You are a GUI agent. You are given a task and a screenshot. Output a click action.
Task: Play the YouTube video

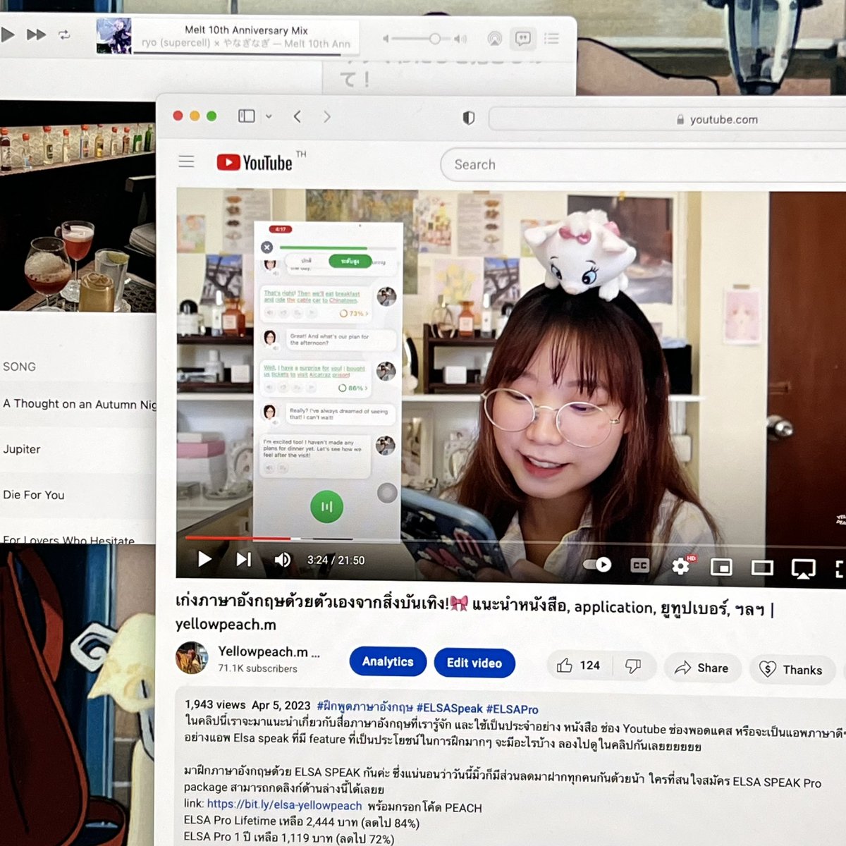[x=204, y=559]
